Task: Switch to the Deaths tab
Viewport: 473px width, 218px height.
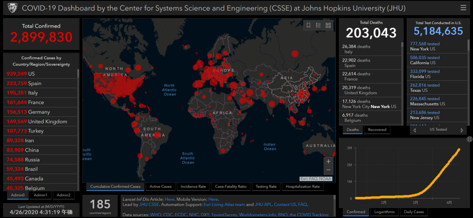Action: [353, 129]
